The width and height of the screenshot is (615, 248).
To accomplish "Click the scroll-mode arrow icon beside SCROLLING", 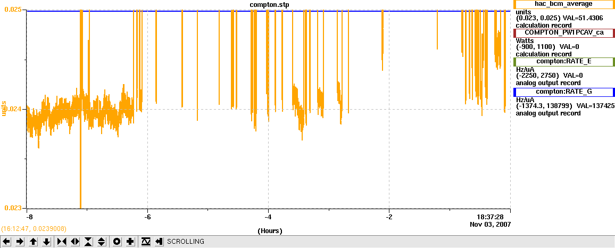I will (159, 242).
